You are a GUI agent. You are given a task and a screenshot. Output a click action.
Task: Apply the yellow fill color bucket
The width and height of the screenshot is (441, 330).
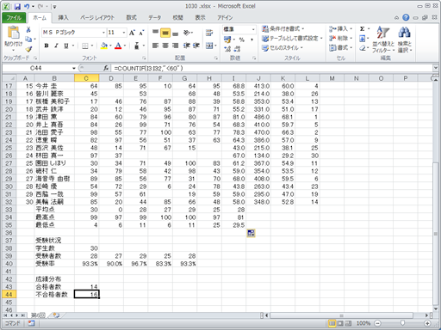point(104,46)
